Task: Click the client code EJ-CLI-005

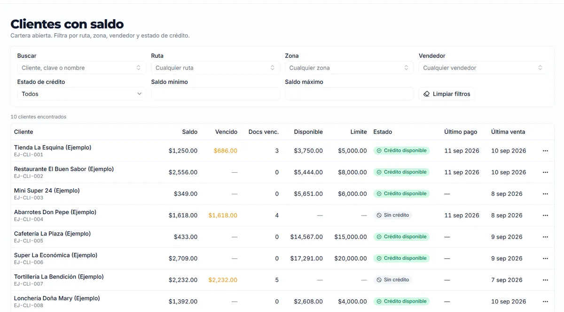Action: [29, 241]
